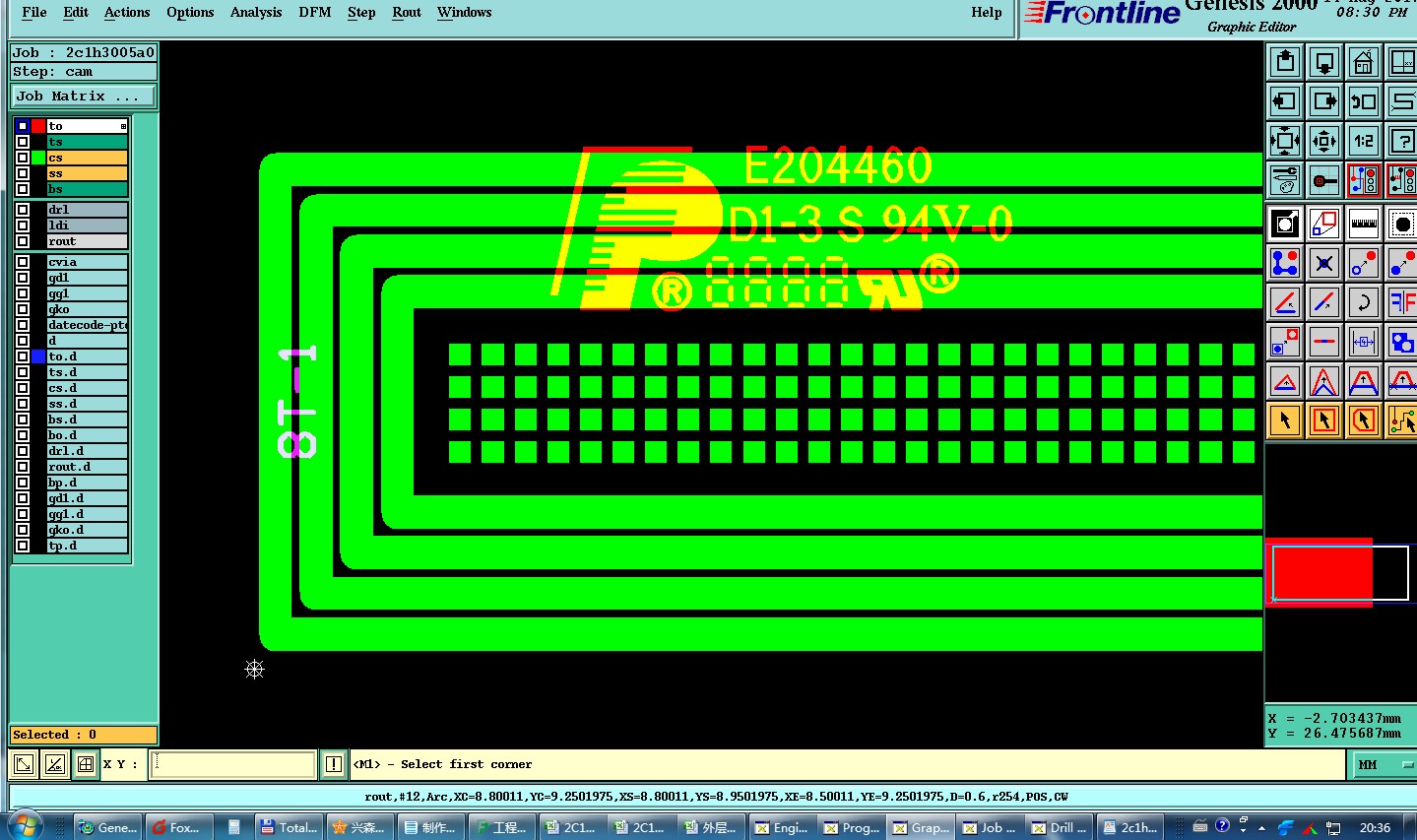Open the Step menu
Screen dimensions: 1417x840
361,13
